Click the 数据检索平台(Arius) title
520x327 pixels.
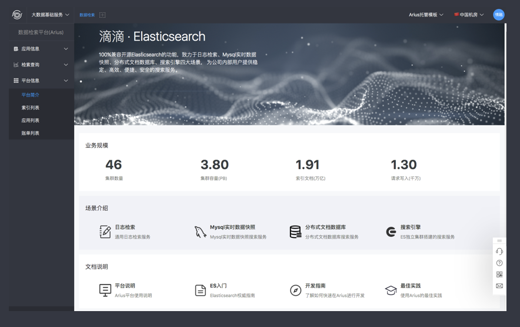(41, 32)
